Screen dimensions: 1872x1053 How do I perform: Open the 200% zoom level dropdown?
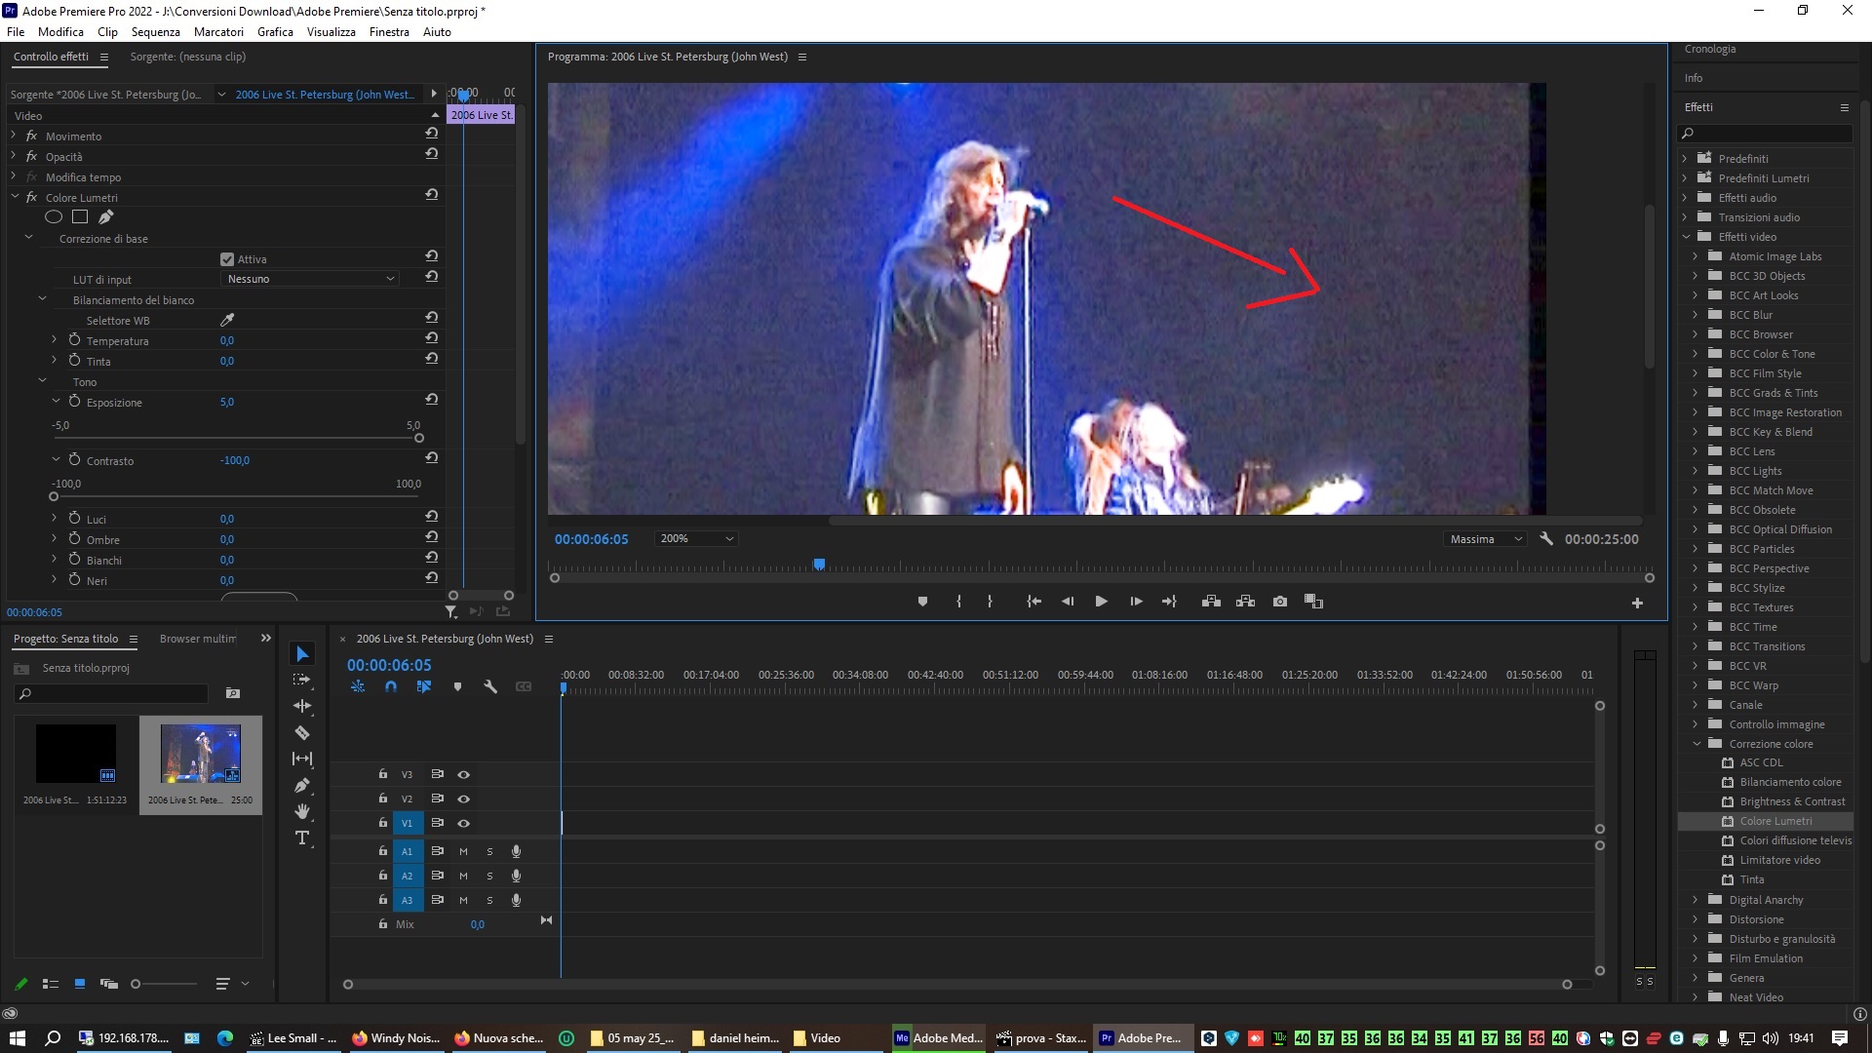[x=696, y=538]
